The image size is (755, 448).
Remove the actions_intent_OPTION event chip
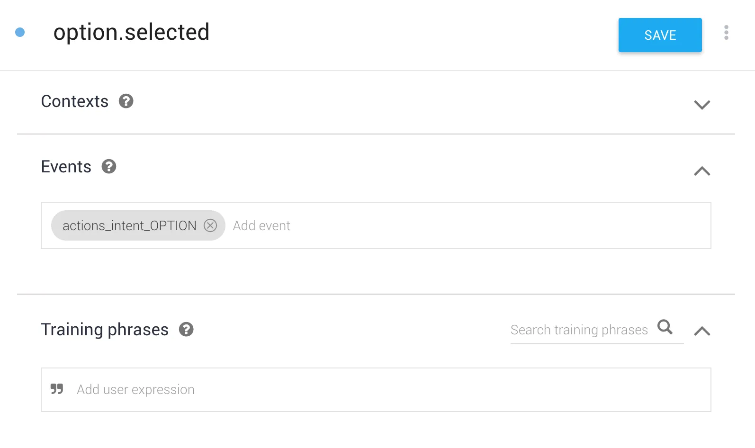[x=210, y=225]
